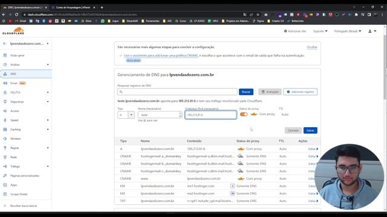Image resolution: width=387 pixels, height=217 pixels.
Task: Open the Páginas personalizadas icon
Action: 5,175
